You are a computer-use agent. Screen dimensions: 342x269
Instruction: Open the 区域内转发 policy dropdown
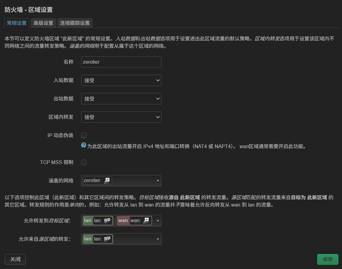pyautogui.click(x=121, y=117)
